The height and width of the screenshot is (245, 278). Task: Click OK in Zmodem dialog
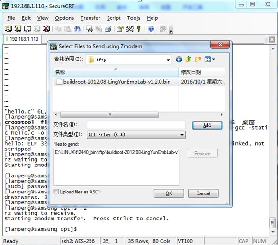pos(169,193)
